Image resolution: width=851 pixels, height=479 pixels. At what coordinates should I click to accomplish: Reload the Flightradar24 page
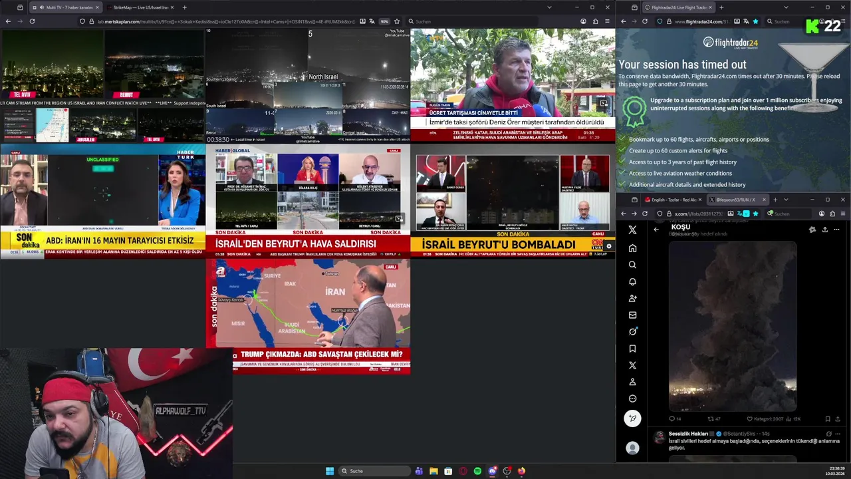pyautogui.click(x=644, y=21)
